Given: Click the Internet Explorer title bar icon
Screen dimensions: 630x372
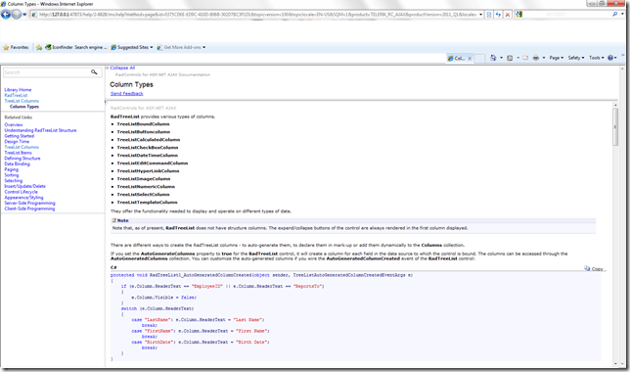Looking at the screenshot, I should coord(3,4).
